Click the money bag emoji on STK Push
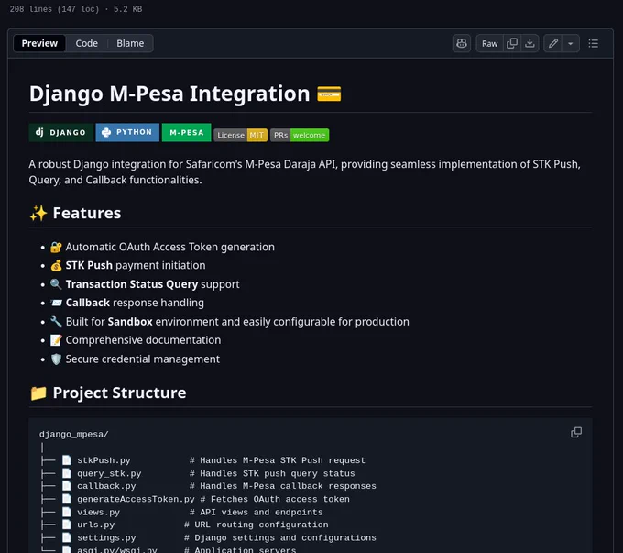 tap(56, 265)
